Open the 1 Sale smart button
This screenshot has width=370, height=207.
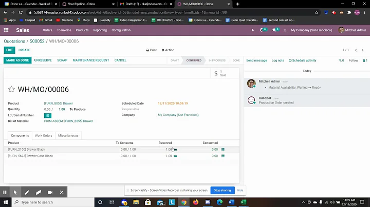225,73
